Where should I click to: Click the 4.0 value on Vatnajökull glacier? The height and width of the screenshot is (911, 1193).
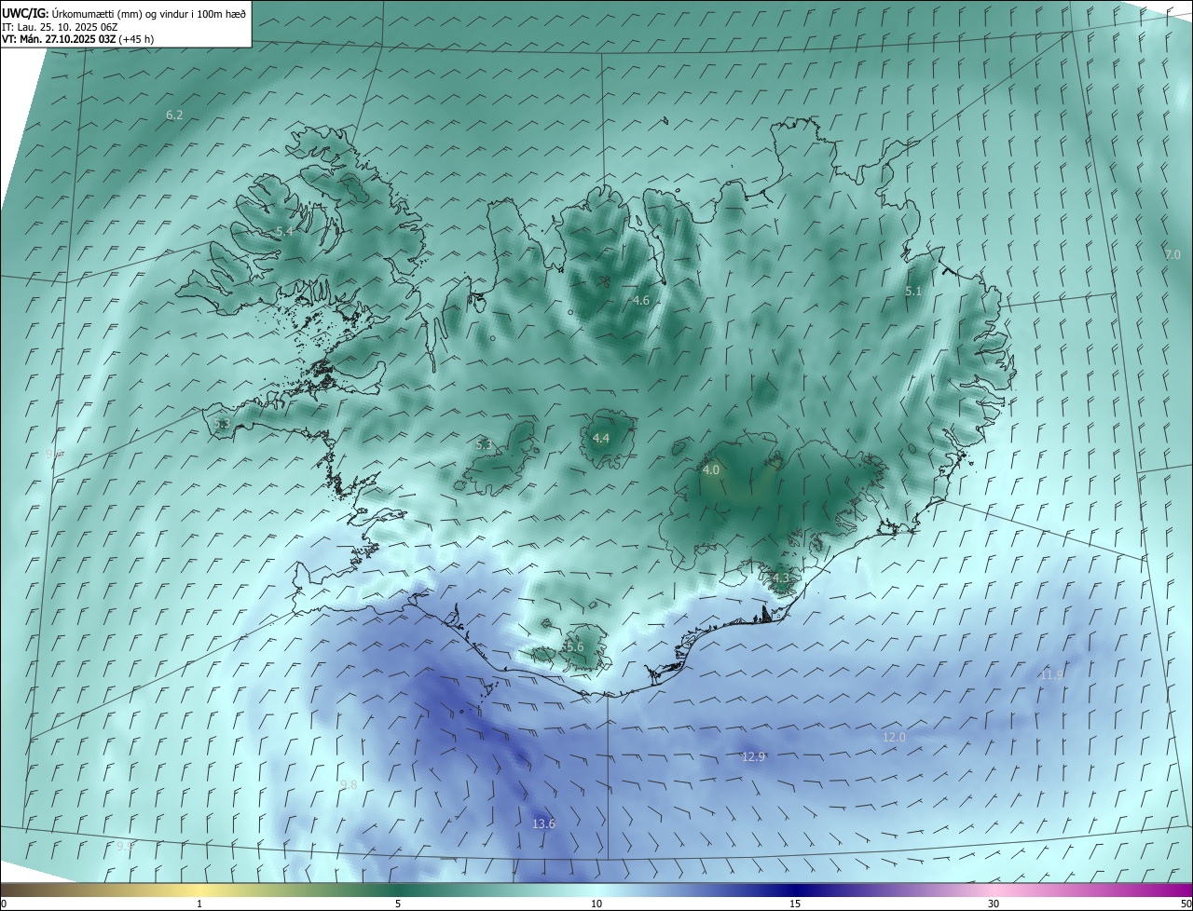(711, 470)
